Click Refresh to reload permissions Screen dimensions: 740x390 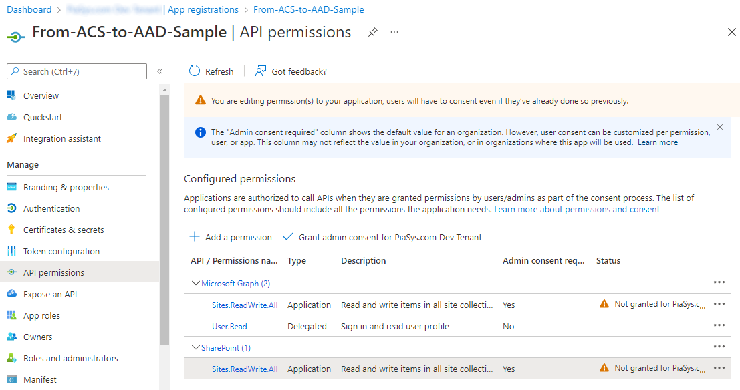click(211, 71)
